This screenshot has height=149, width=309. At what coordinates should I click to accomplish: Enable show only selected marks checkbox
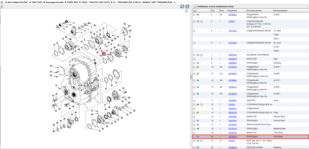coord(195,6)
